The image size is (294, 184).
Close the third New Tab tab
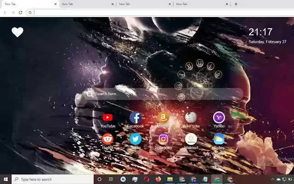[170, 4]
